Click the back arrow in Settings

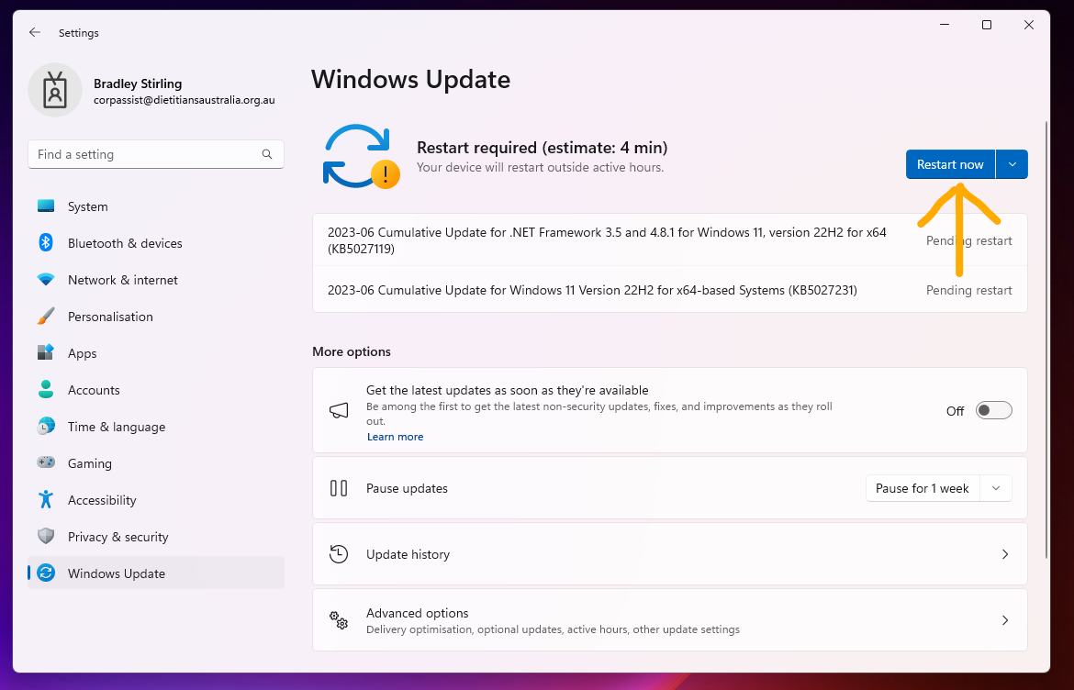pos(34,32)
